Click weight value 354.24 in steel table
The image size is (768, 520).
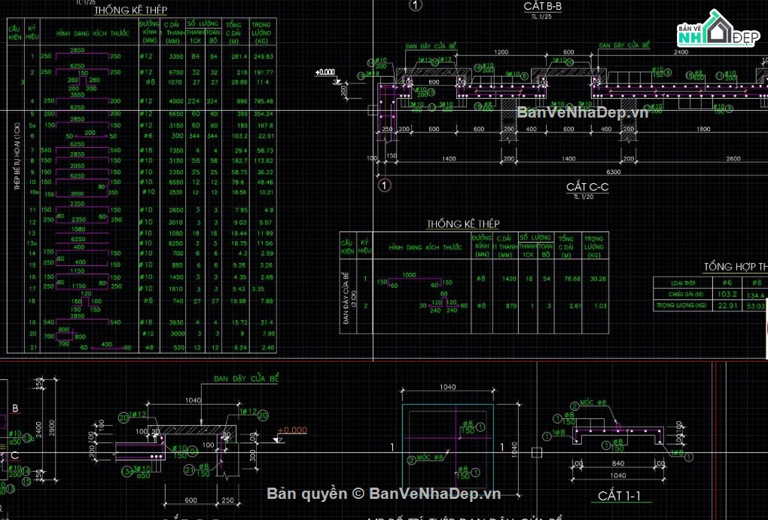point(264,114)
